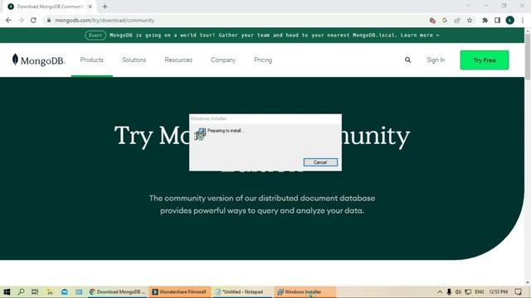
Task: Open the notification center icon
Action: point(518,291)
